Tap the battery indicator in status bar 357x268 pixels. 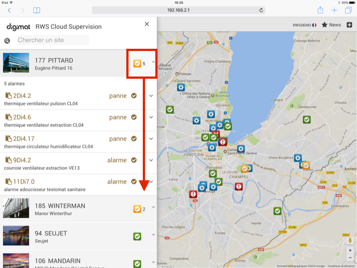(x=352, y=3)
